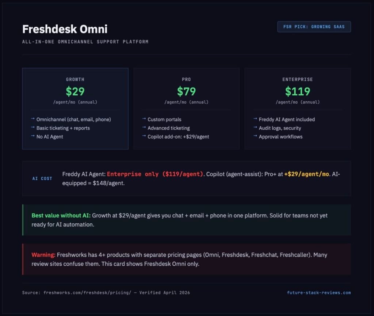Select the arrow icon next to Approval workflows
This screenshot has height=316, width=374.
(255, 137)
